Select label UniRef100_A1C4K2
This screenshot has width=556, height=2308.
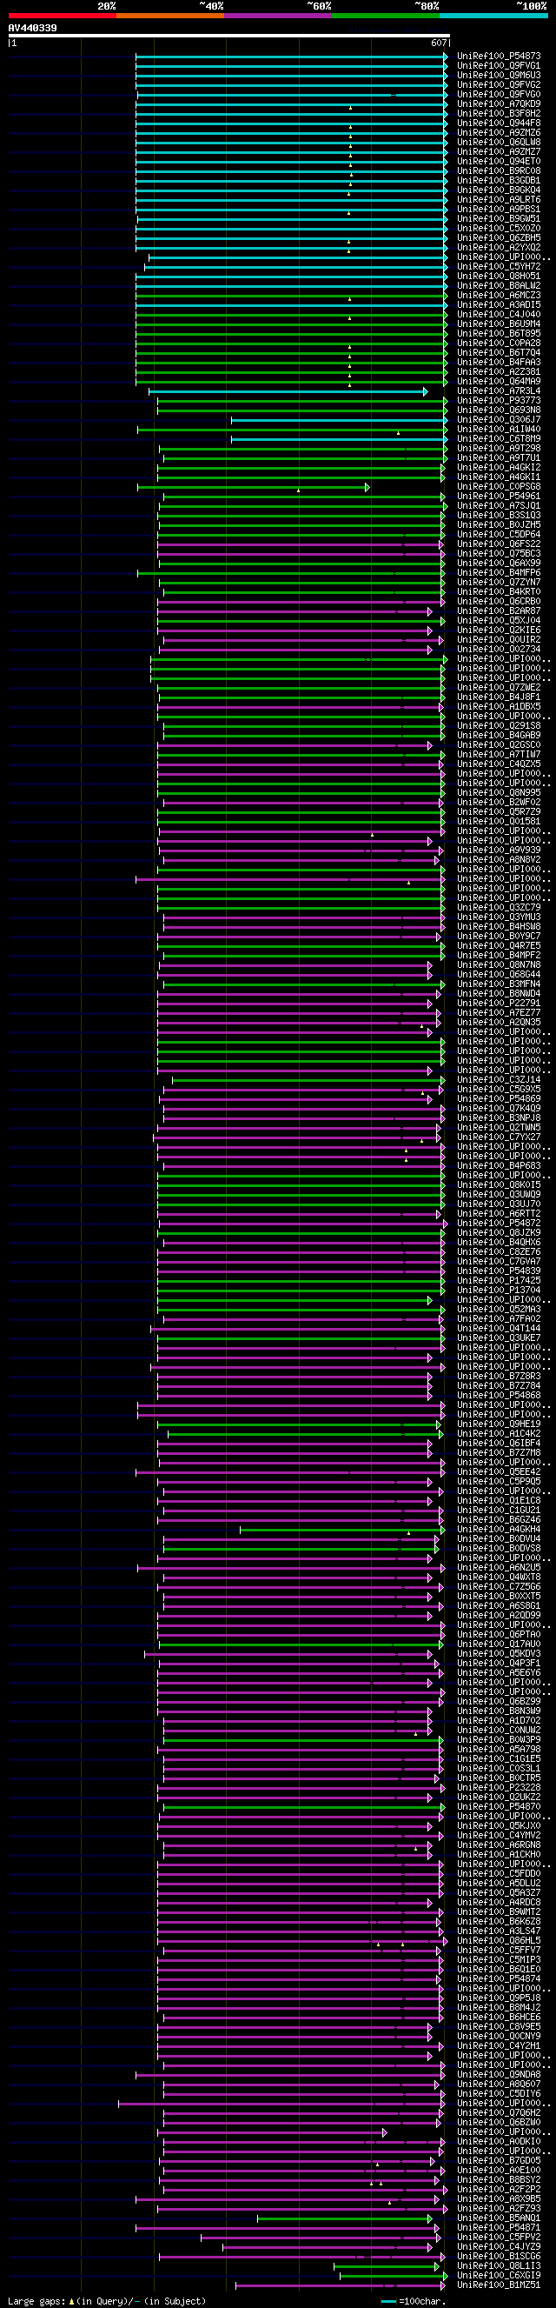[499, 1433]
